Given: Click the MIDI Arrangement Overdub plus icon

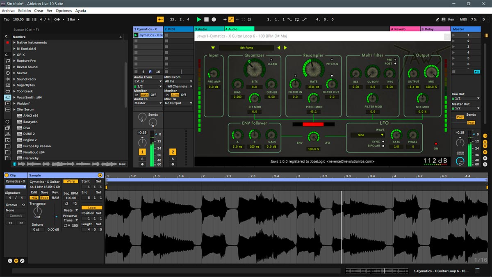Looking at the screenshot, I should pyautogui.click(x=225, y=19).
